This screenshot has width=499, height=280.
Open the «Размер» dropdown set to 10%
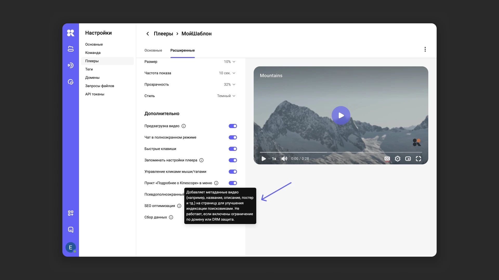[x=229, y=62]
